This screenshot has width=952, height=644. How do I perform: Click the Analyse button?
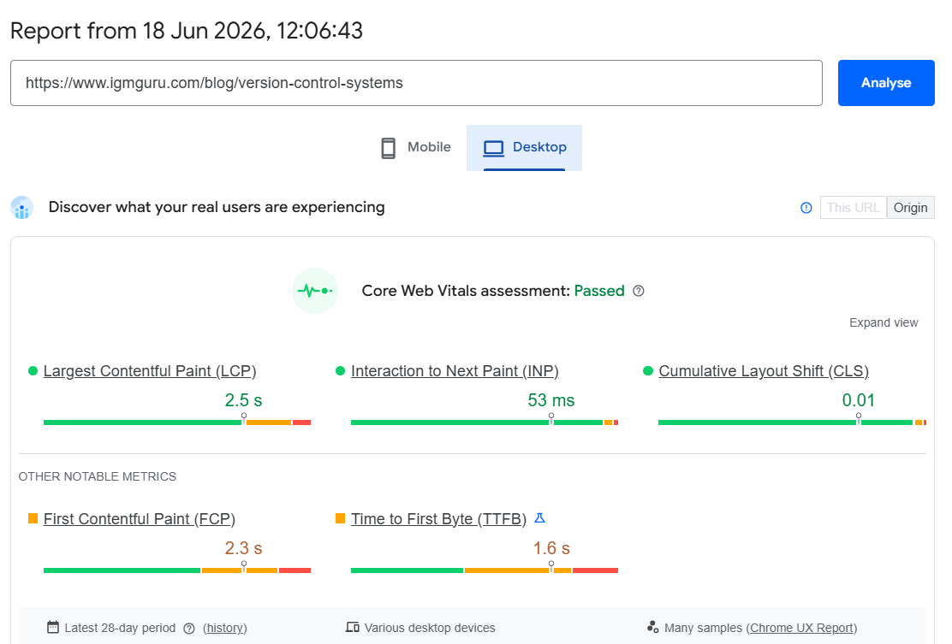coord(886,83)
